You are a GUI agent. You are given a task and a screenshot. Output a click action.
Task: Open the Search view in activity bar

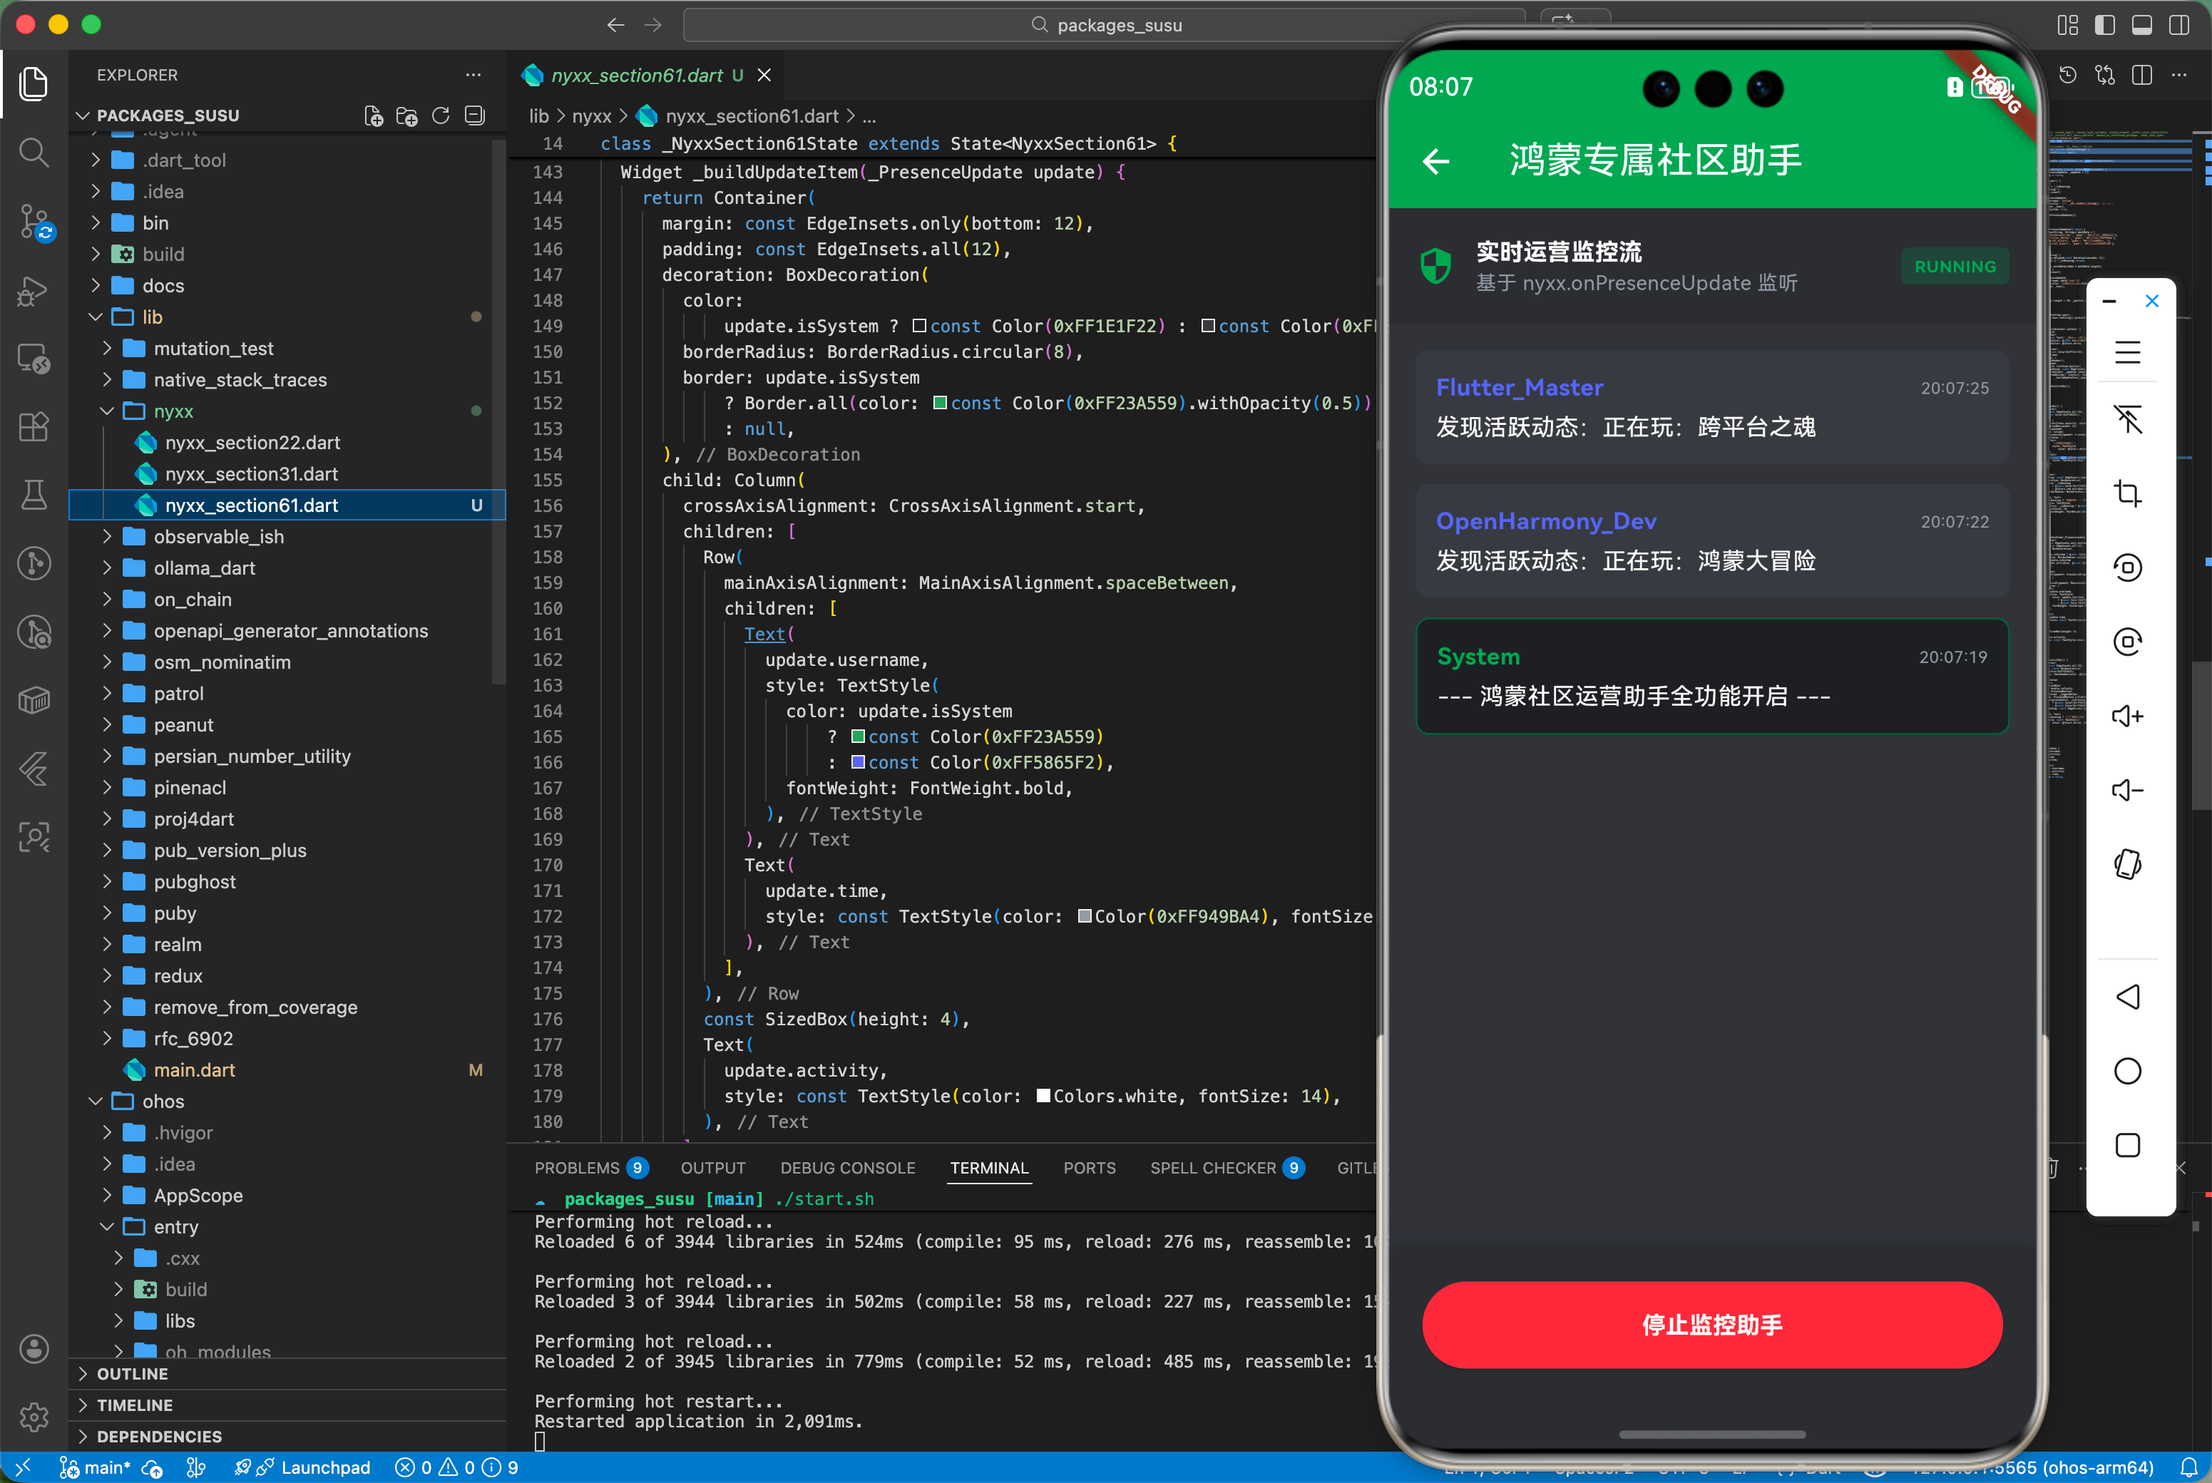click(34, 153)
